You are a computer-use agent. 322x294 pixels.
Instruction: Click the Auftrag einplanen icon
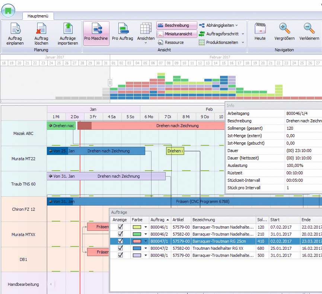15,29
